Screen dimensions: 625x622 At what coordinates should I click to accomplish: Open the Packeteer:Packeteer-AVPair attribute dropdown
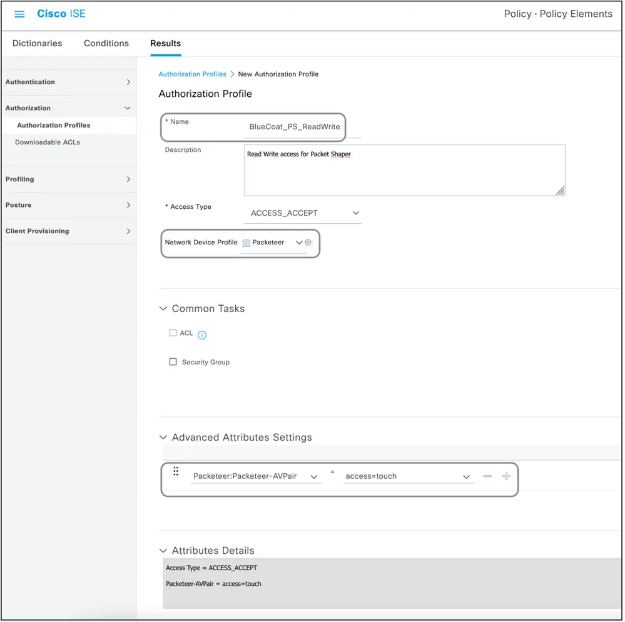pos(315,476)
